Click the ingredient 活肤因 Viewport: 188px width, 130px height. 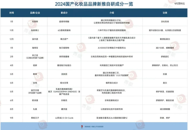coord(64,74)
